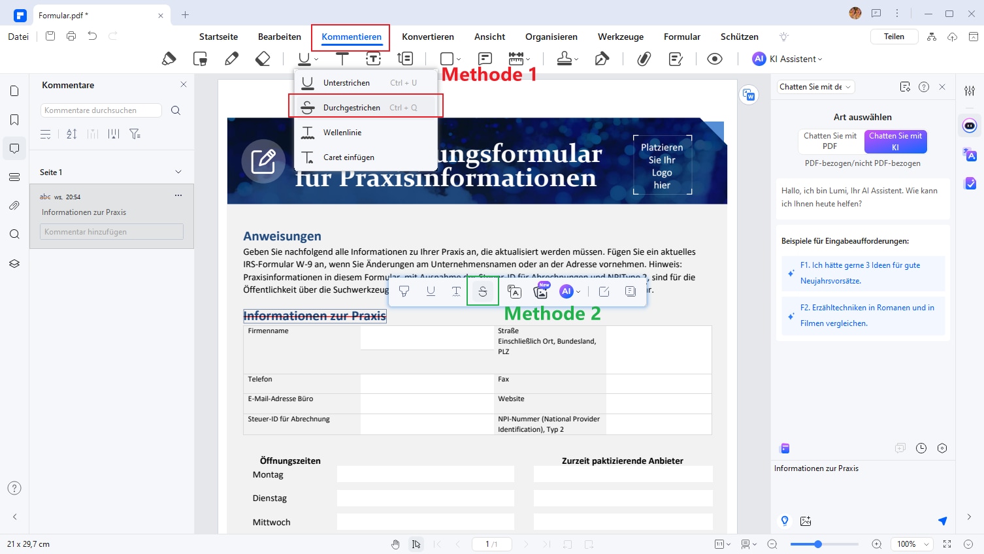Expand the measure tool dropdown
Viewport: 984px width, 554px height.
(x=528, y=59)
